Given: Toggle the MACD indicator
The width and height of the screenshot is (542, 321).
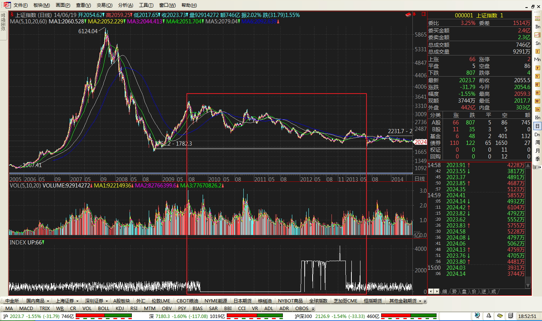Looking at the screenshot, I should coord(26,309).
